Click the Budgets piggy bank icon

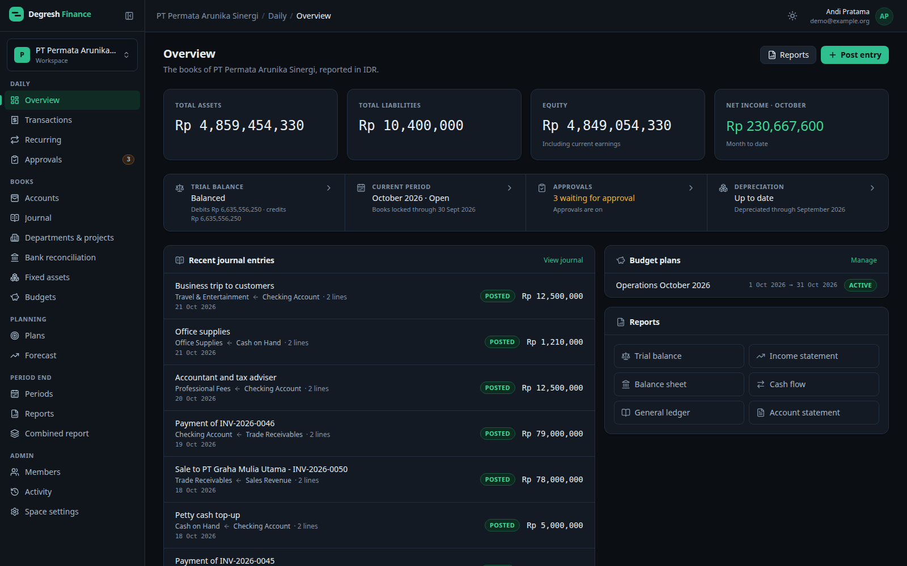click(x=15, y=297)
